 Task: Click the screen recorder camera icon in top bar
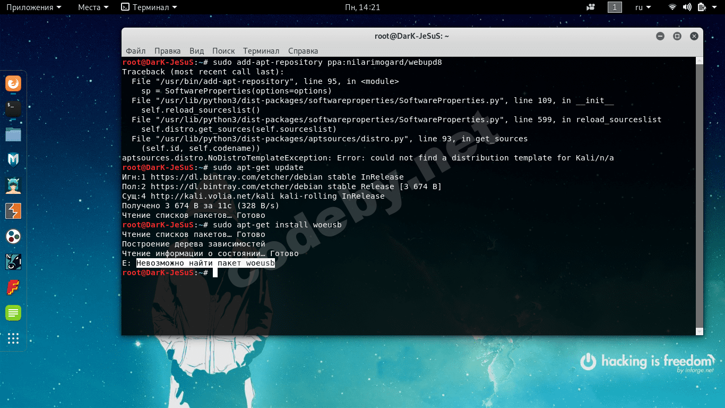(x=591, y=7)
